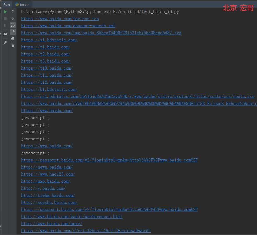This screenshot has width=257, height=235.
Task: Open the t10.baidu.com link
Action: coord(47,68)
